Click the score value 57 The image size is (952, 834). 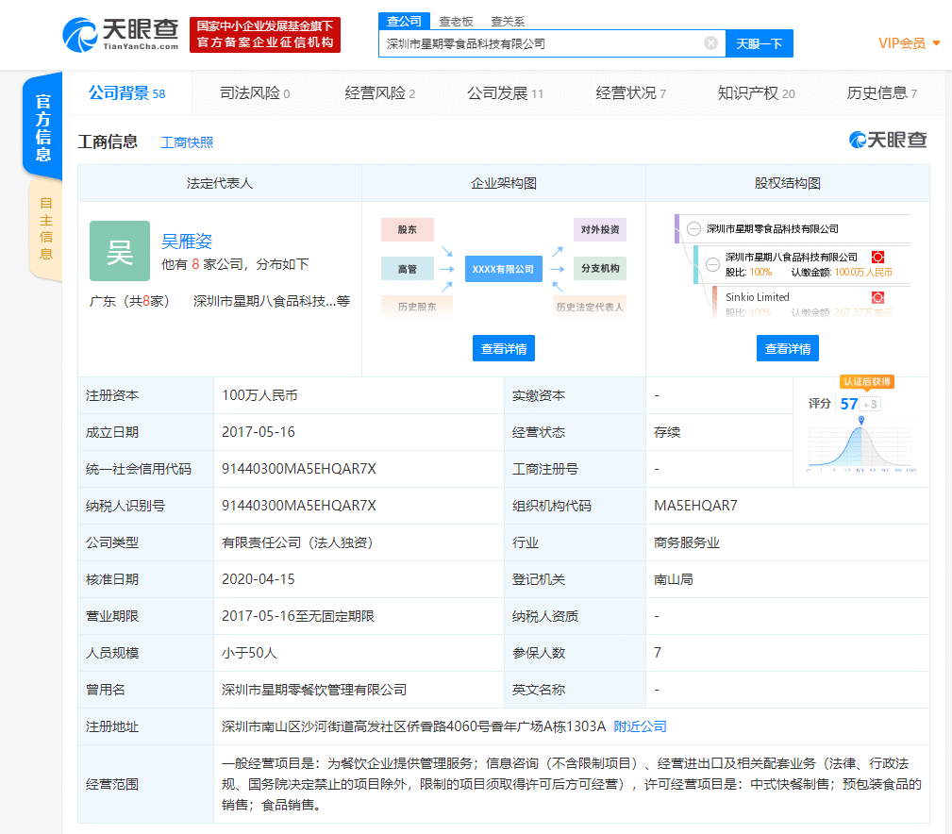click(848, 404)
